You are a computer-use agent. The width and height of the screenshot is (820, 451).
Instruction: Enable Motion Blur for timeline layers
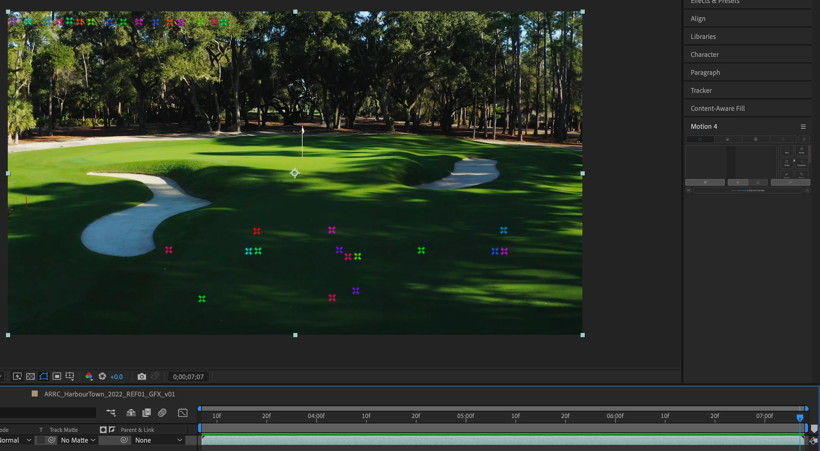tap(162, 413)
